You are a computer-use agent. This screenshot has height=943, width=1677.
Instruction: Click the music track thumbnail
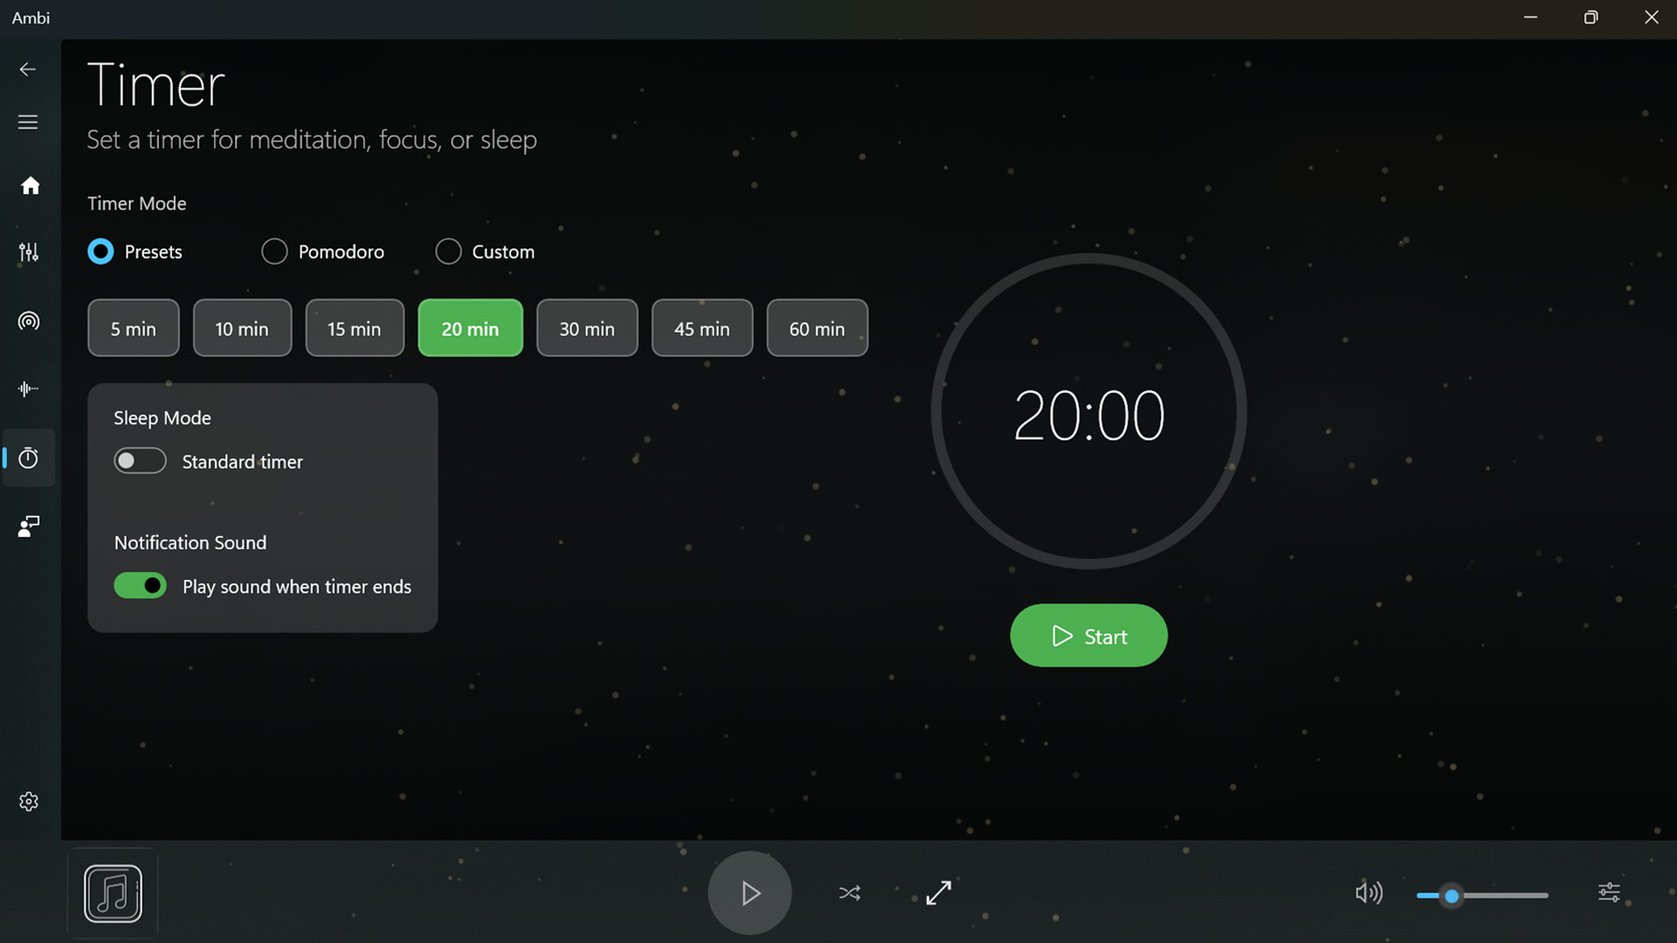[x=113, y=893]
